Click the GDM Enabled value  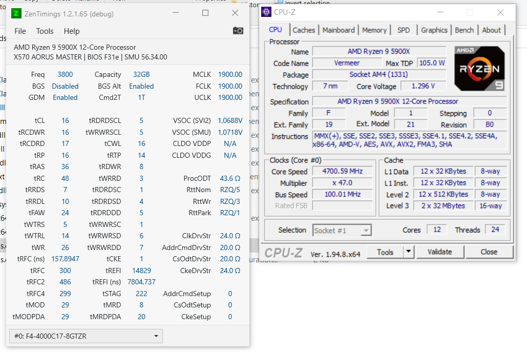[65, 97]
